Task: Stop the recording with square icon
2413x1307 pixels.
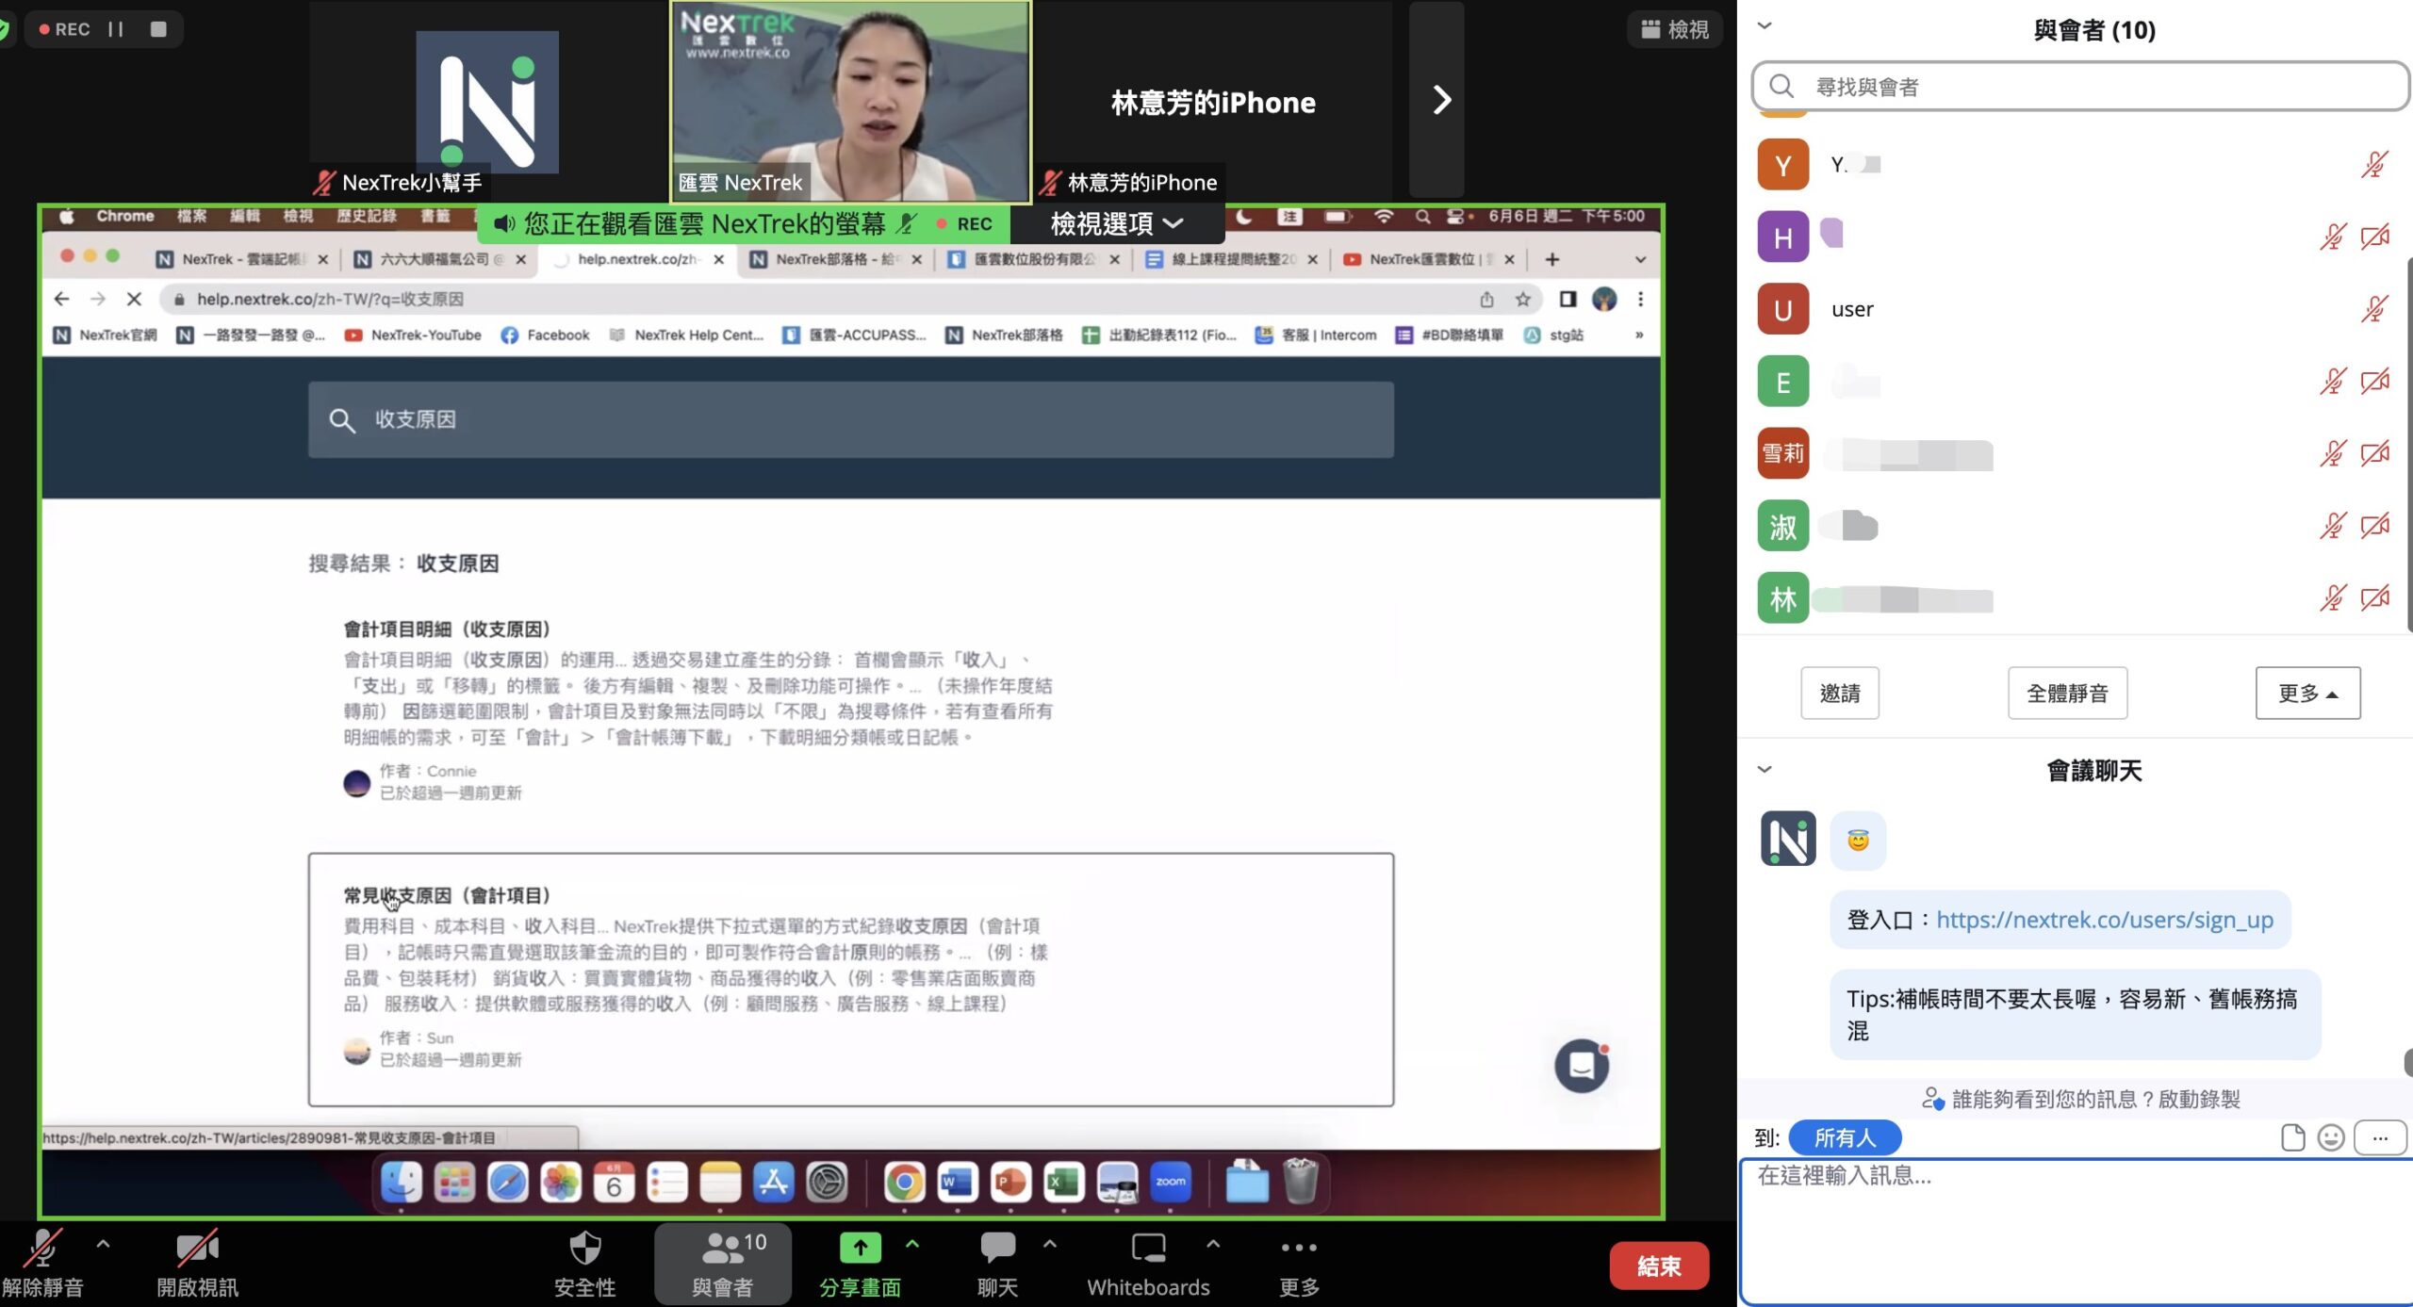Action: [x=158, y=29]
